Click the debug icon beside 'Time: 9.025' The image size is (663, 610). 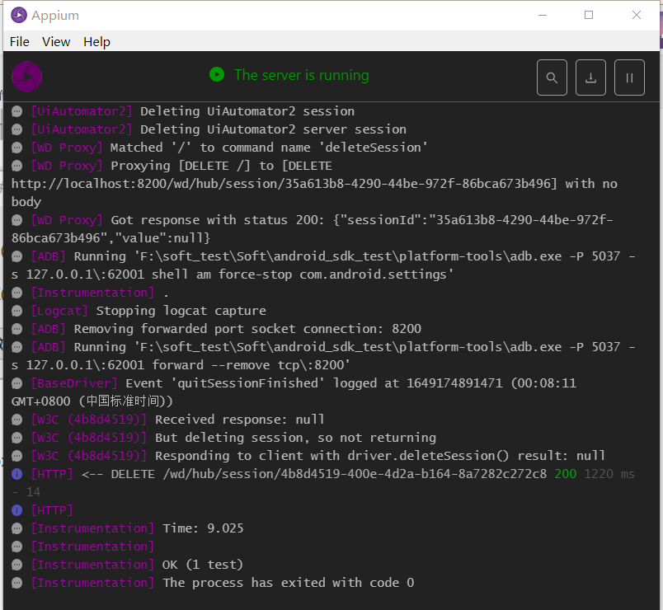[x=17, y=528]
